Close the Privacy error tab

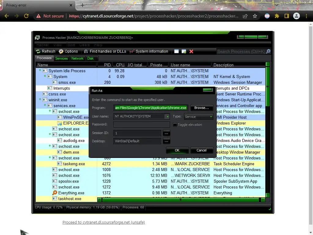[71, 5]
